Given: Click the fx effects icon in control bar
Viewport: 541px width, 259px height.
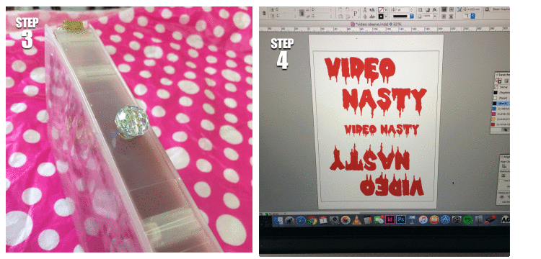Looking at the screenshot, I should point(435,9).
